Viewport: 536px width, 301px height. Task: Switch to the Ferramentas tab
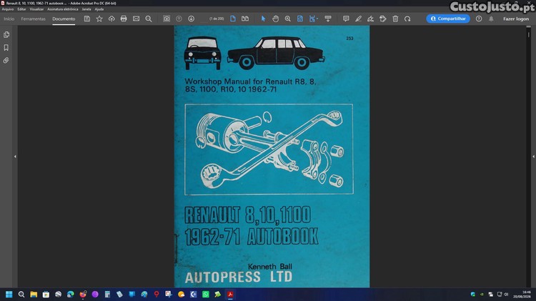point(33,19)
